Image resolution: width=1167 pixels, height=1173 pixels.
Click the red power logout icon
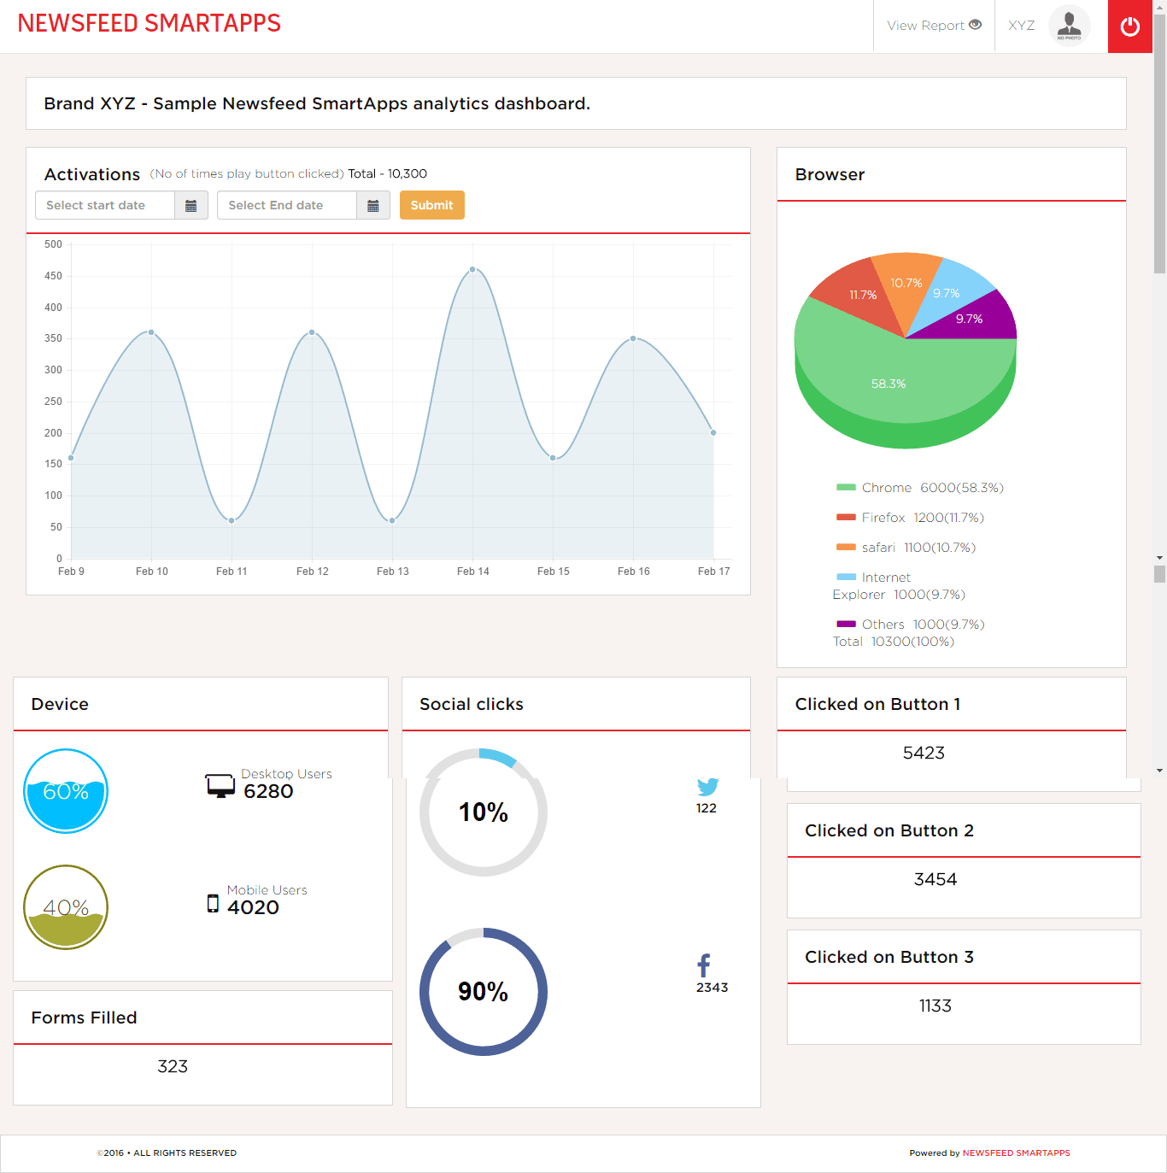[x=1129, y=26]
